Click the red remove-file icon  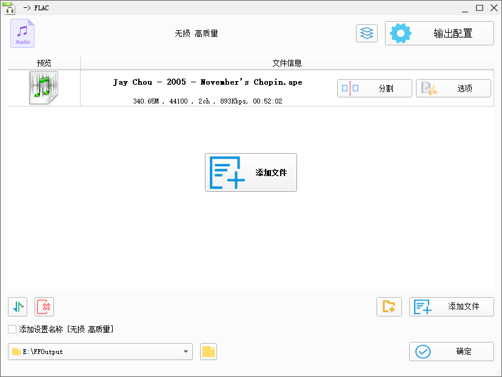(x=44, y=307)
